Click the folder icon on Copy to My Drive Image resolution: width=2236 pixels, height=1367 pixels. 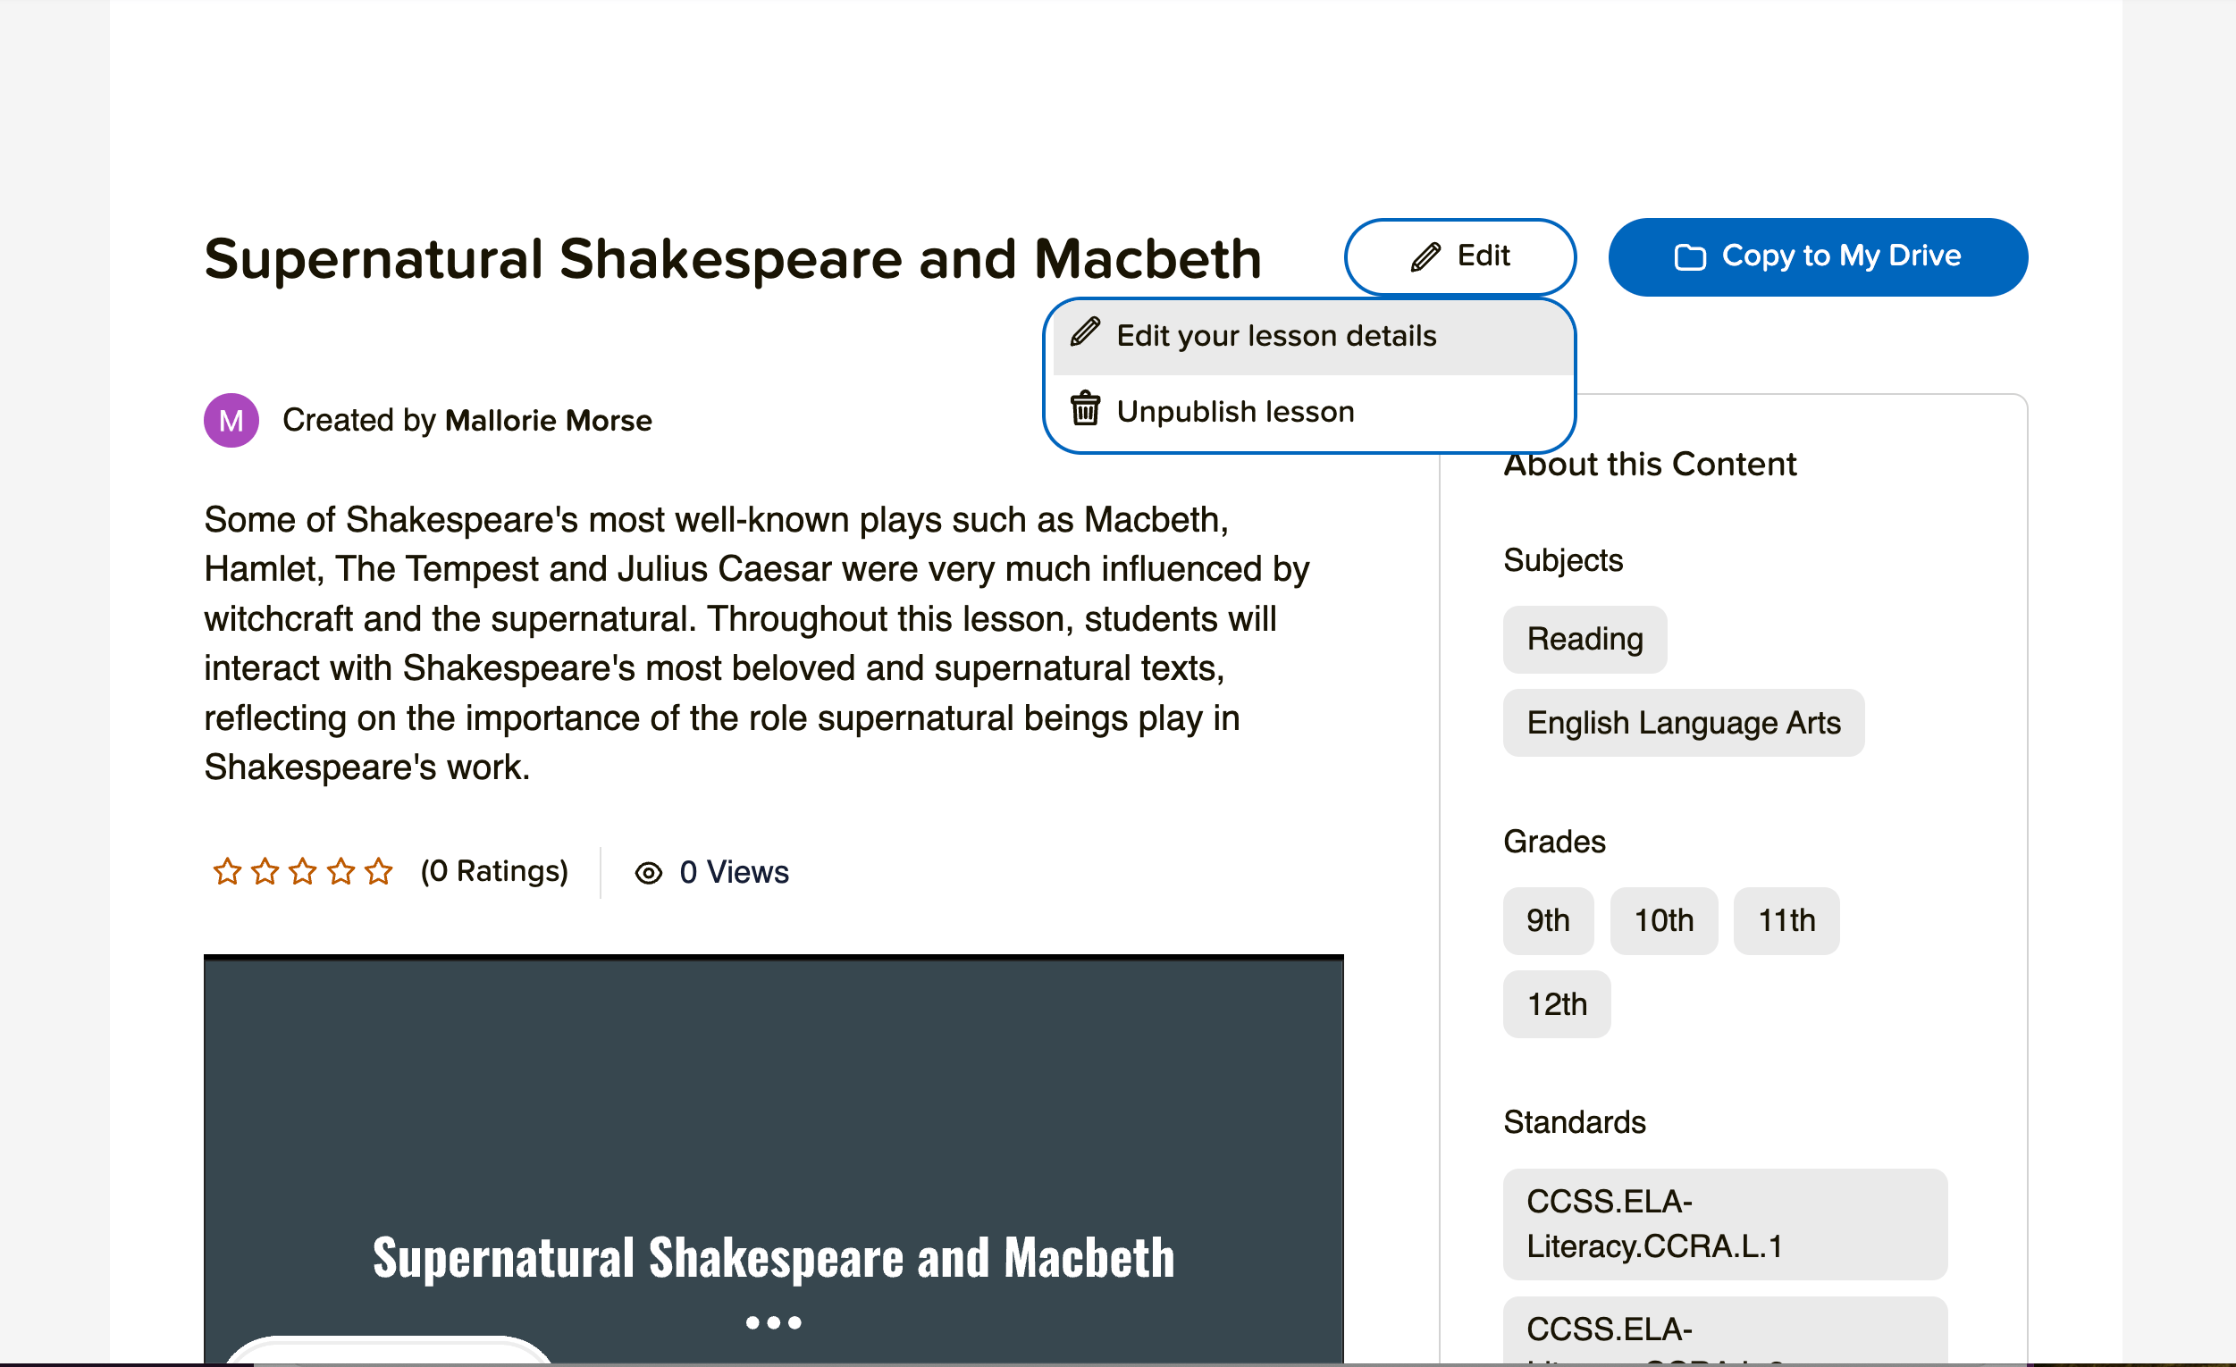[1690, 257]
